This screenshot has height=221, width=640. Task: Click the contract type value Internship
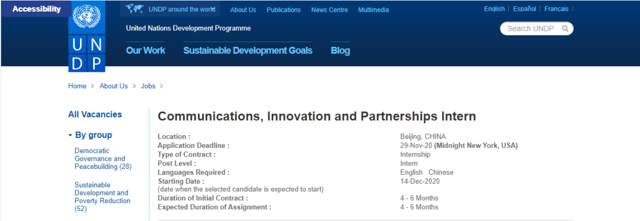(415, 155)
